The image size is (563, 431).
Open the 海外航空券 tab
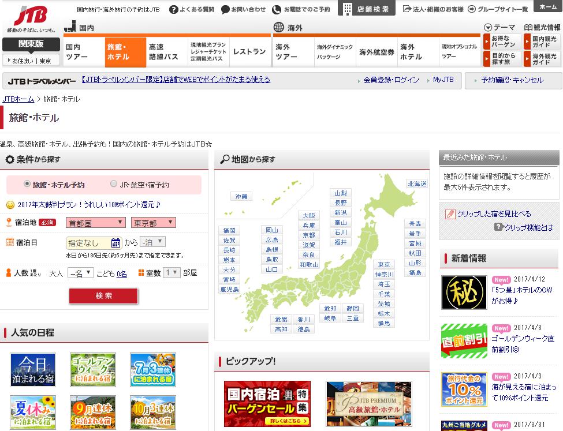(376, 52)
